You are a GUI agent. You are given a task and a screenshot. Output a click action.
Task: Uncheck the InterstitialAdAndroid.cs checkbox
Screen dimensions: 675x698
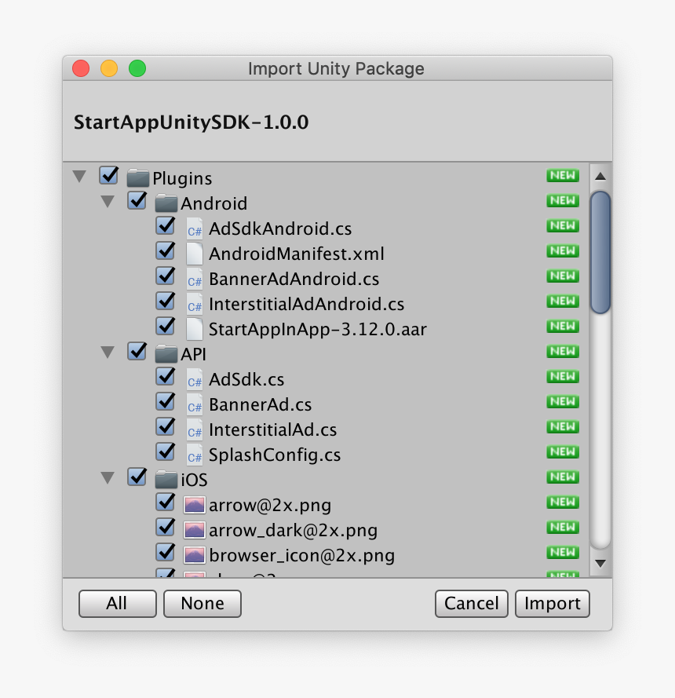coord(165,301)
